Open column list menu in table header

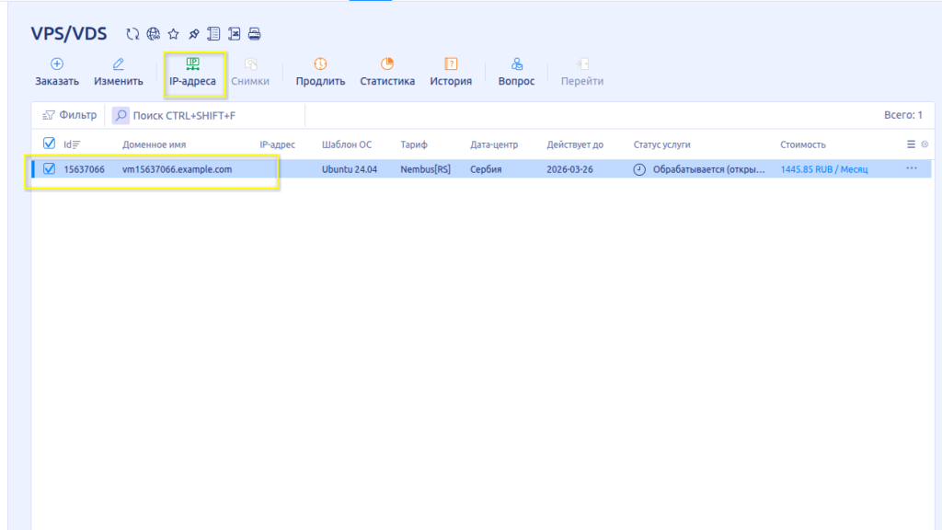tap(911, 144)
